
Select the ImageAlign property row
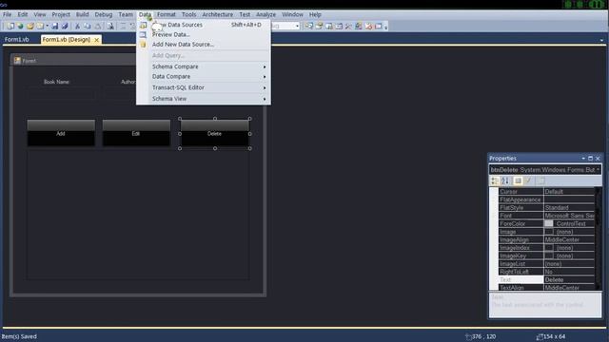click(x=546, y=239)
